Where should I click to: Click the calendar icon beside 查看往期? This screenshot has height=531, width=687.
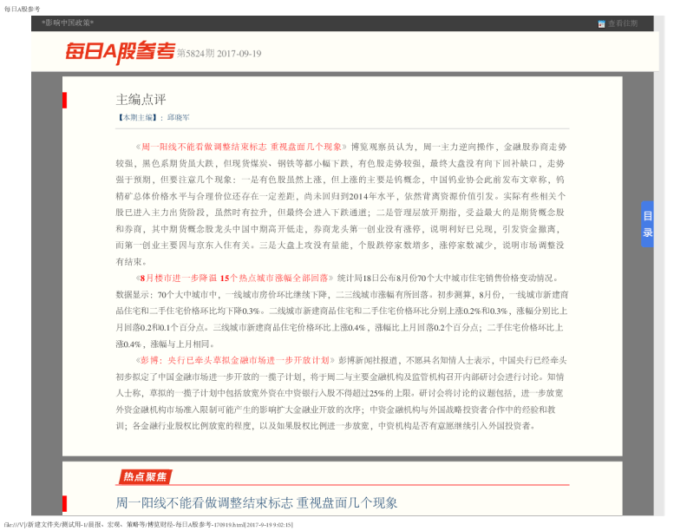tap(601, 23)
